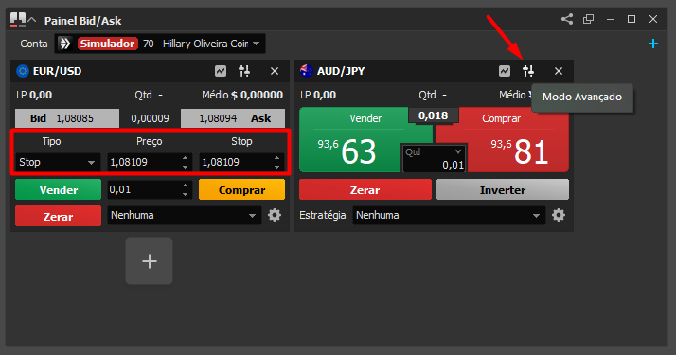This screenshot has width=676, height=355.
Task: Click the account arrows icon beside Simulador
Action: tap(65, 44)
